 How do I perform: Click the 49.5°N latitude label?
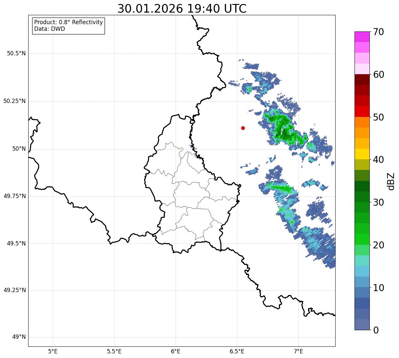(x=16, y=243)
